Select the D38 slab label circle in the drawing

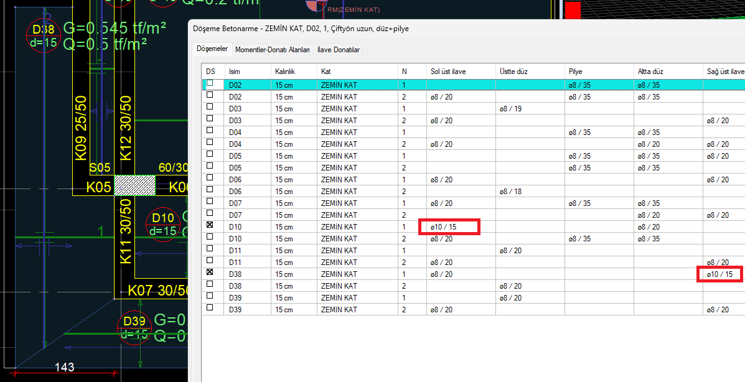[43, 35]
